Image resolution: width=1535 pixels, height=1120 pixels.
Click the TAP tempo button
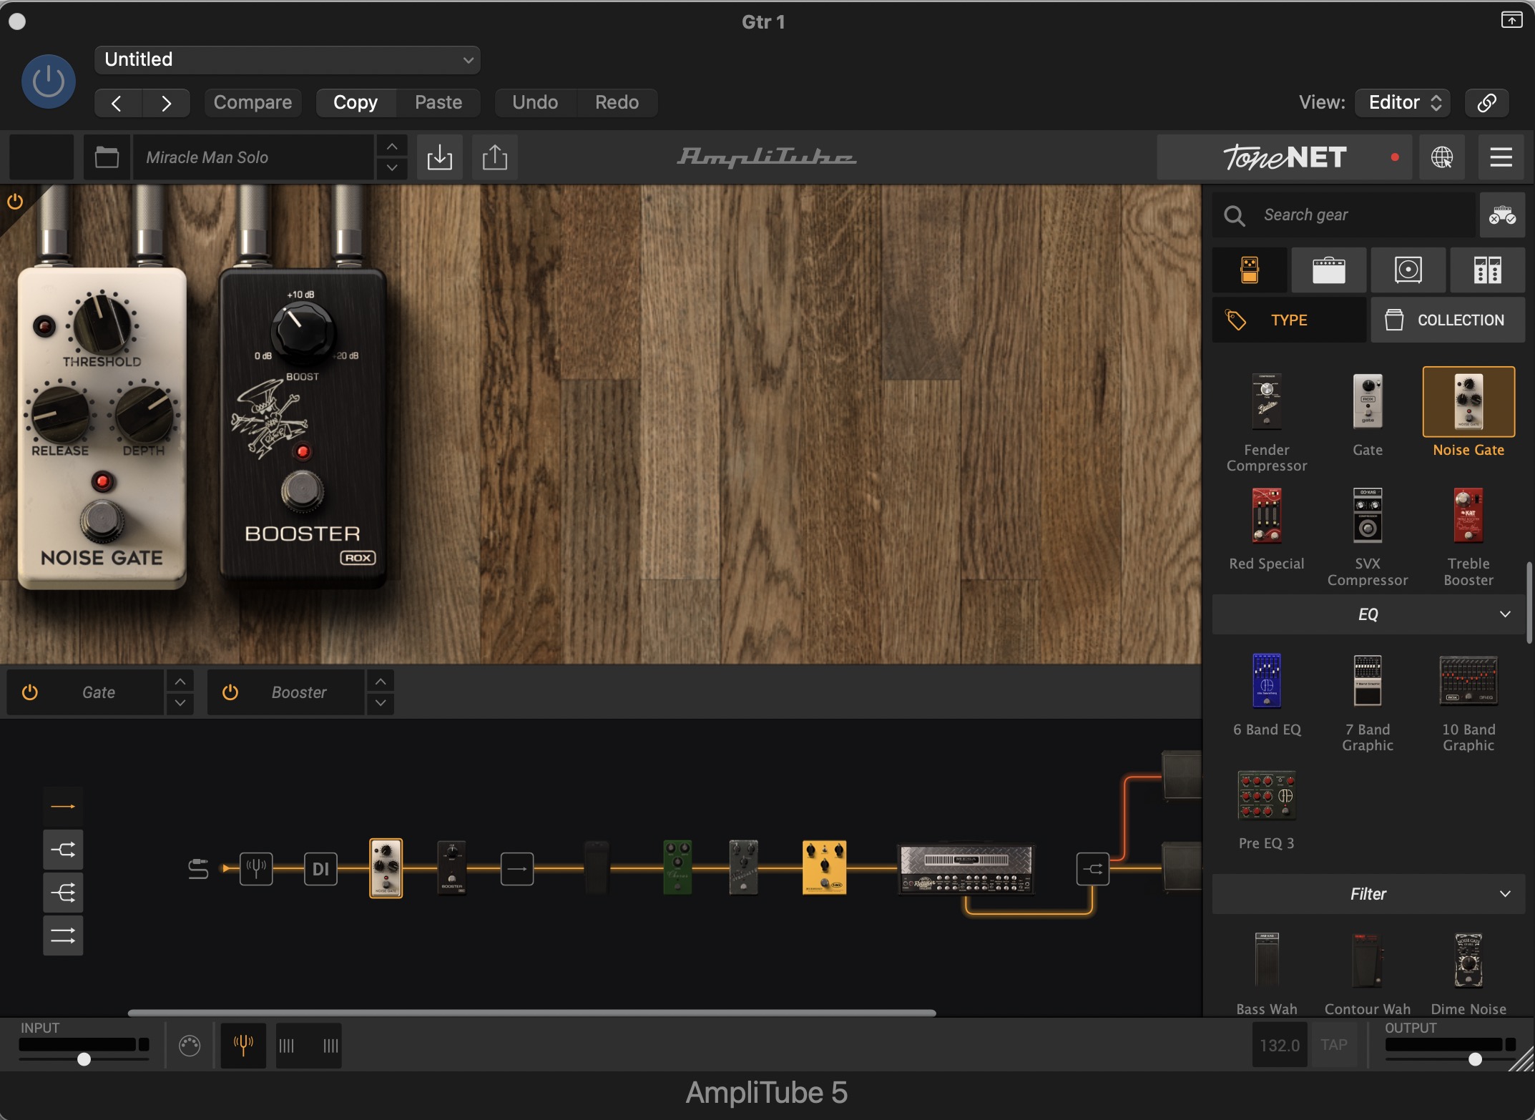(1334, 1045)
